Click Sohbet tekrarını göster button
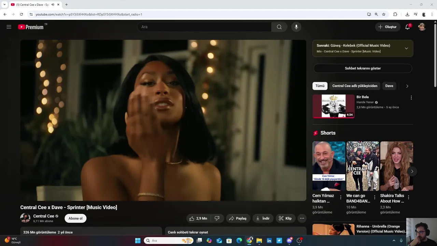437x246 pixels. coord(363,68)
